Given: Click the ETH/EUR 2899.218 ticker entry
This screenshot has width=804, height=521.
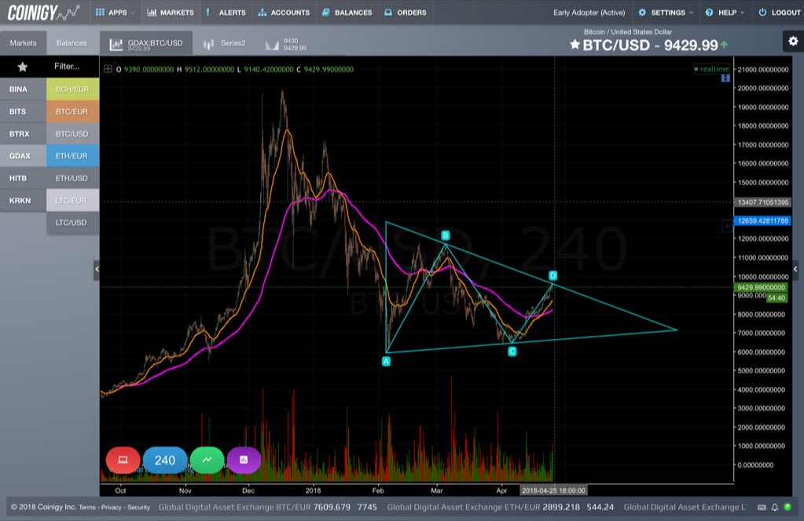Looking at the screenshot, I should [500, 507].
